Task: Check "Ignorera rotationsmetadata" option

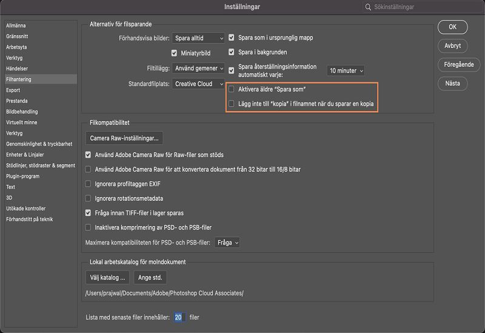Action: (x=89, y=198)
